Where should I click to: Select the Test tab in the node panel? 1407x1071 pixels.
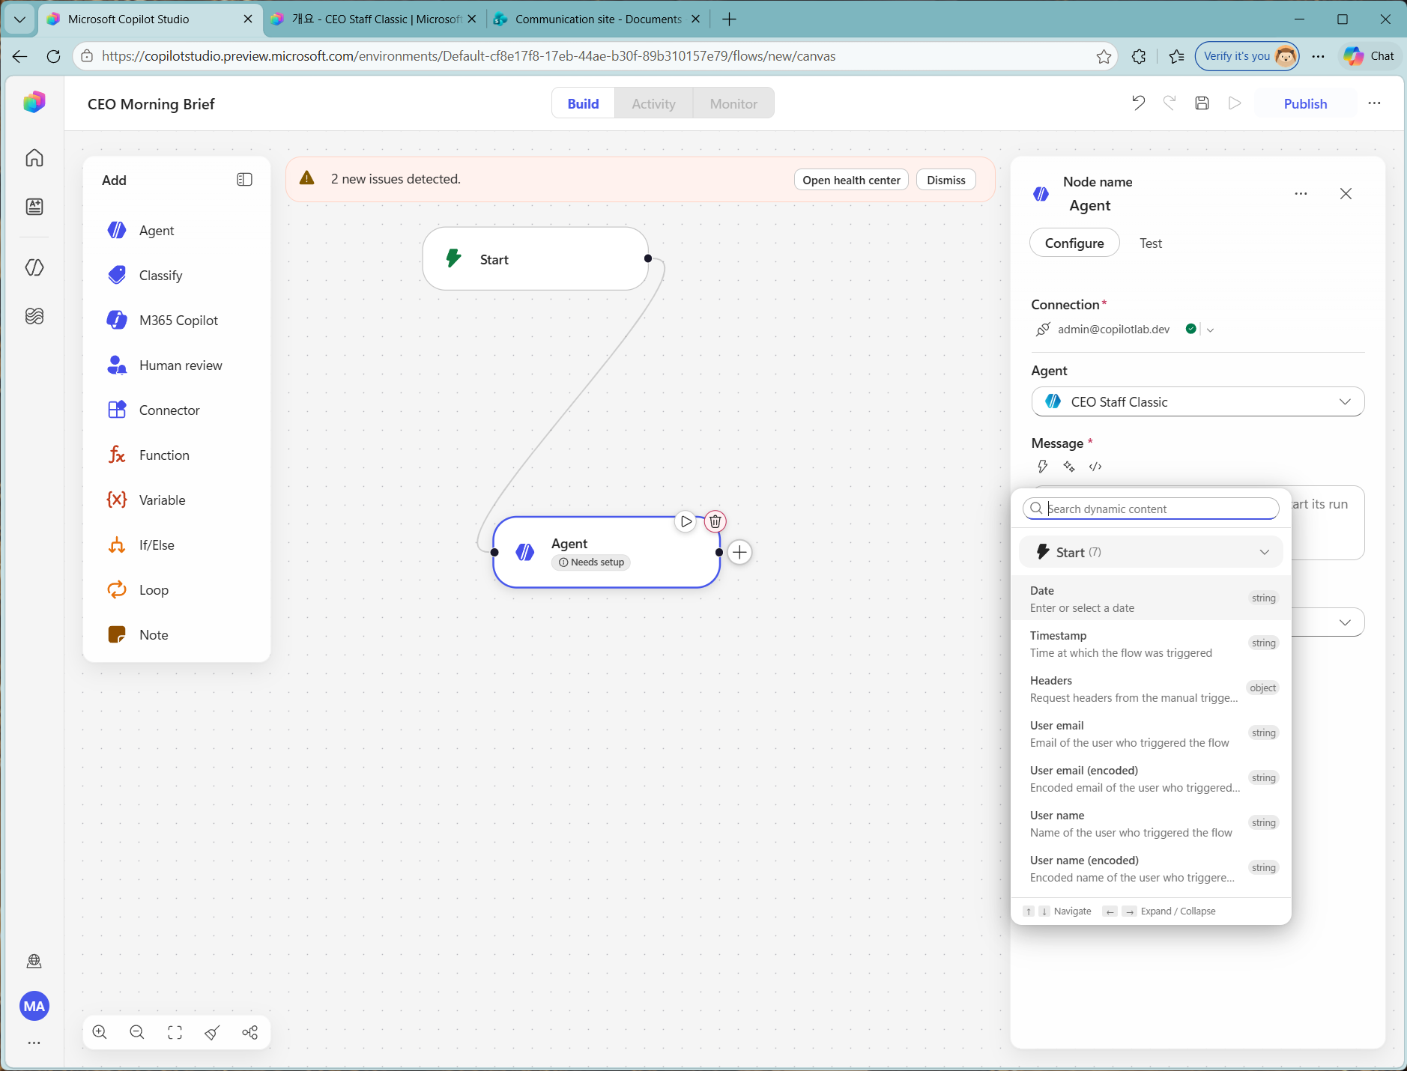[1151, 243]
